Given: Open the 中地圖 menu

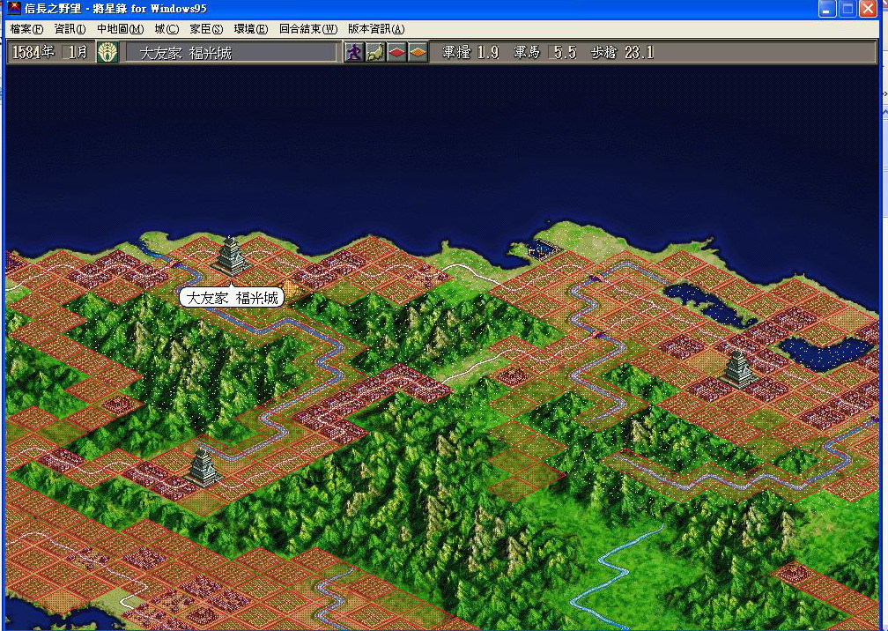Looking at the screenshot, I should 120,29.
